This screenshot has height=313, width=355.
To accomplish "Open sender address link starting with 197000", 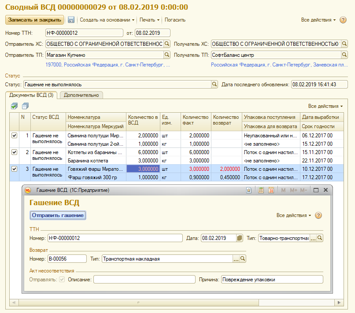I will pyautogui.click(x=108, y=65).
